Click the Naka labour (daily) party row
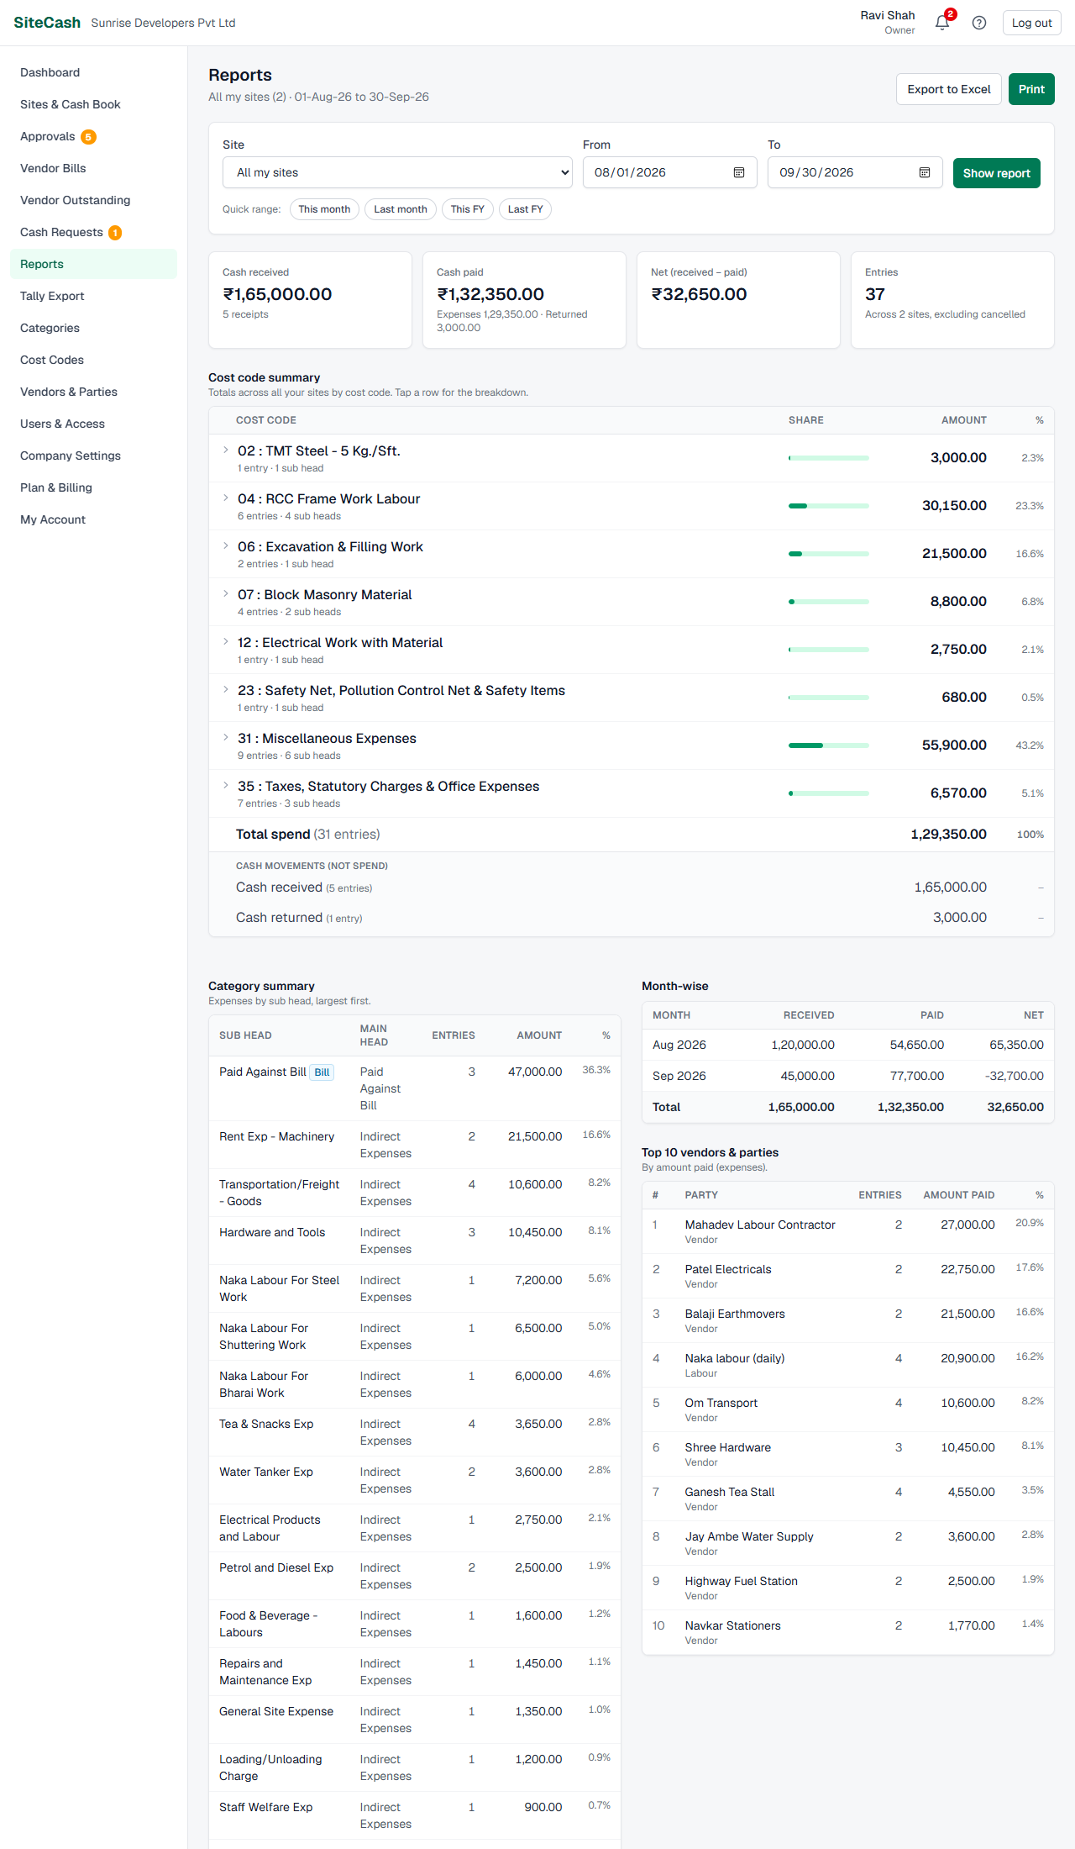1075x1849 pixels. (x=848, y=1365)
